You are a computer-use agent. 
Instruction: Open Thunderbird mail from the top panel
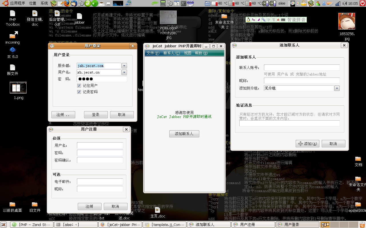(74, 3)
